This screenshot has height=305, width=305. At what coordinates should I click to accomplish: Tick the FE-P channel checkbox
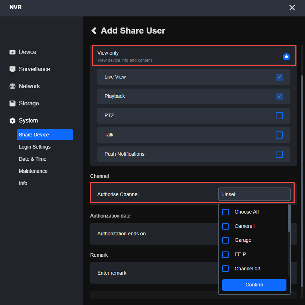point(225,254)
